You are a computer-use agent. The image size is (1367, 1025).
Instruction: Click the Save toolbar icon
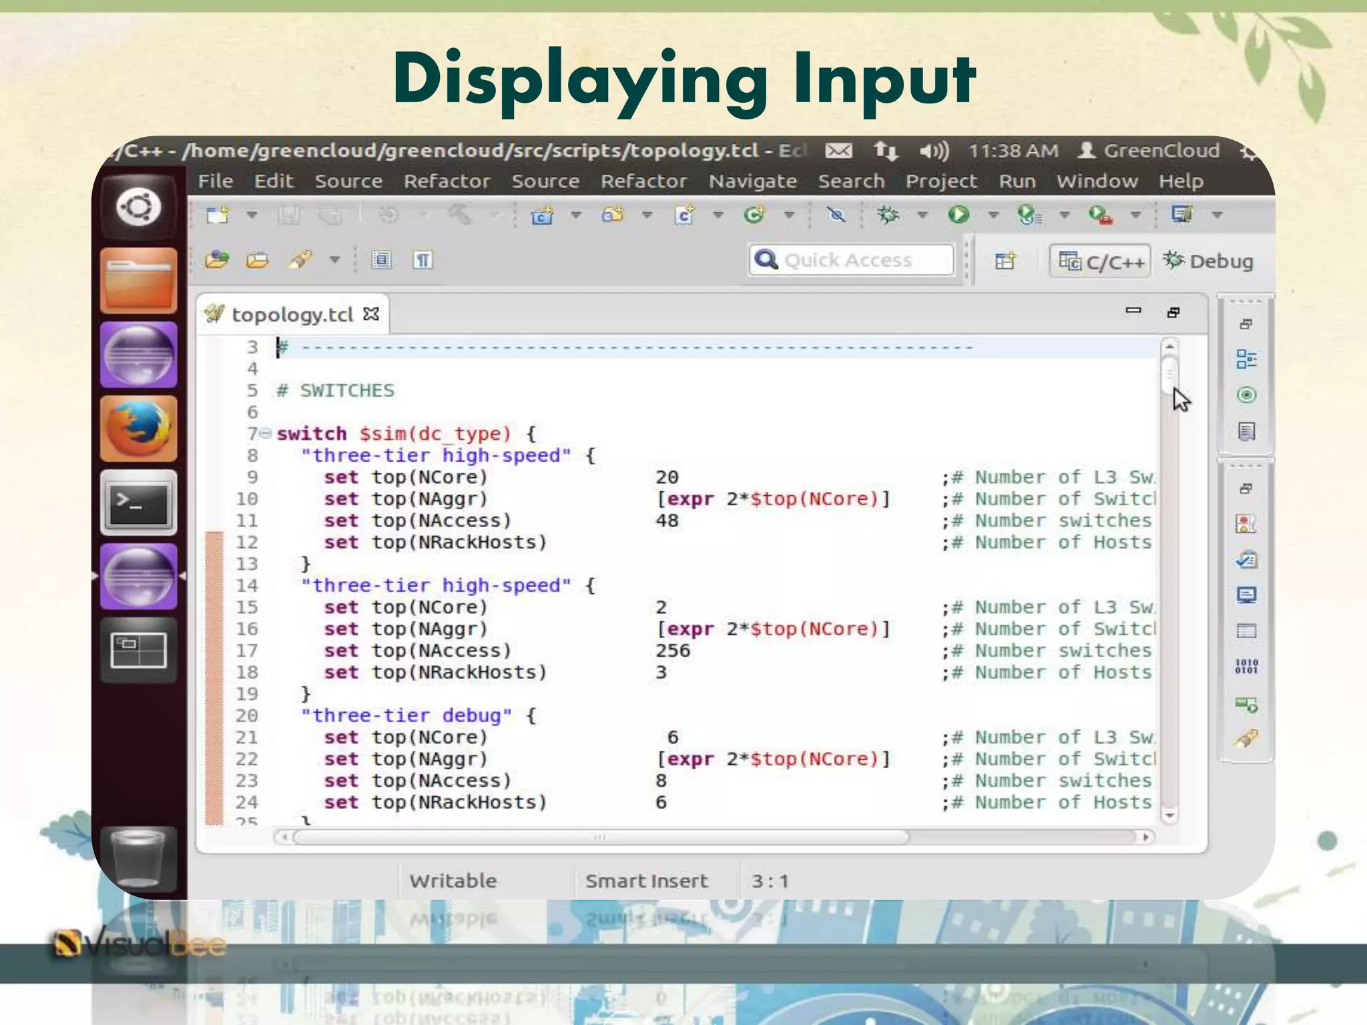point(289,215)
